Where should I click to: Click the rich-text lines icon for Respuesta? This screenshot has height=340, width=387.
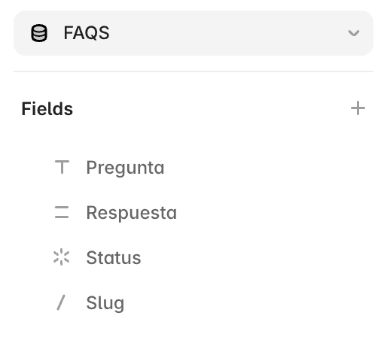[62, 212]
